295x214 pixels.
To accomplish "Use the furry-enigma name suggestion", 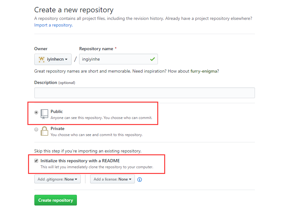I will point(204,71).
